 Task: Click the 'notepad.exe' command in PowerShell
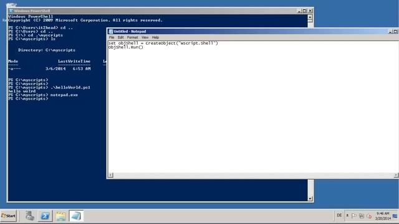(64, 95)
